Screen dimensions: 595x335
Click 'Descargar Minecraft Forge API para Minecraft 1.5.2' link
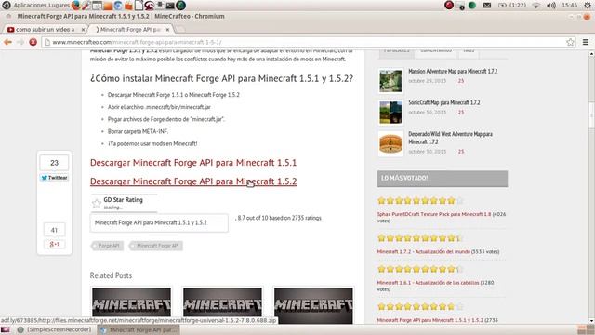(x=193, y=181)
